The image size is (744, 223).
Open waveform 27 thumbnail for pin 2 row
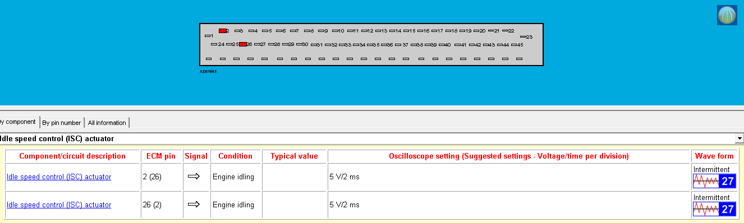[x=714, y=181]
